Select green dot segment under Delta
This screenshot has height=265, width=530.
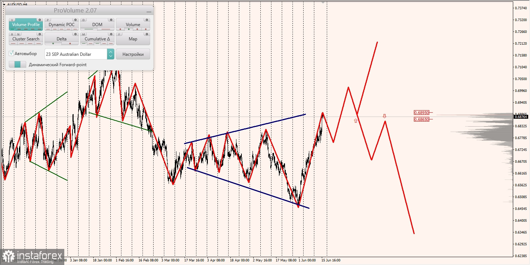point(53,44)
